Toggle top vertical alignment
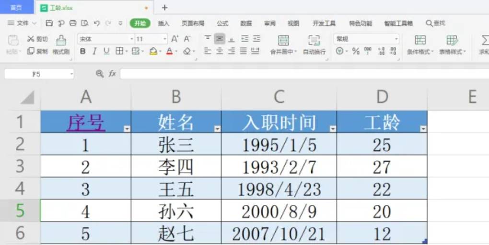The width and height of the screenshot is (489, 245). (x=208, y=39)
